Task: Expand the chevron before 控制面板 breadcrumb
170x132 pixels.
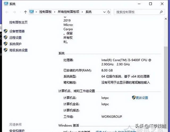Action: [x=36, y=12]
